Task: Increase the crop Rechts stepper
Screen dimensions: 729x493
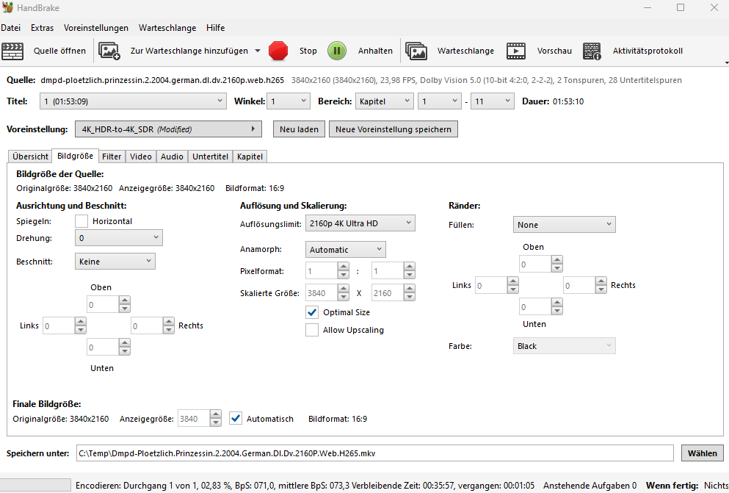Action: (x=169, y=321)
